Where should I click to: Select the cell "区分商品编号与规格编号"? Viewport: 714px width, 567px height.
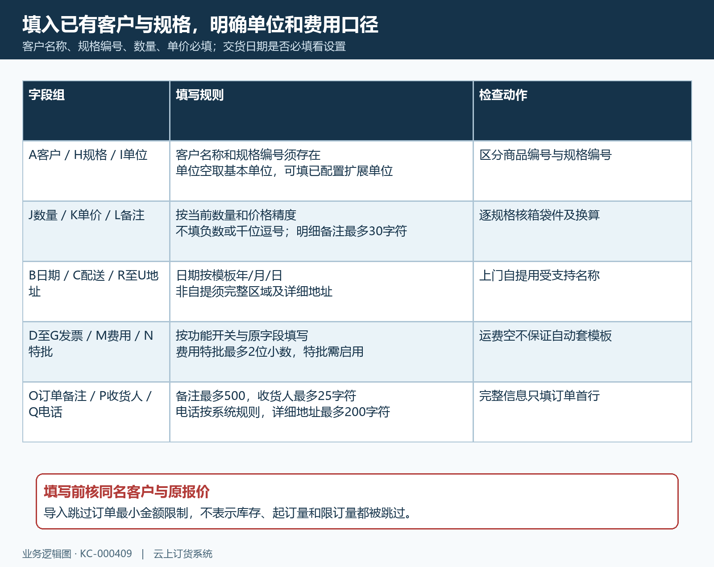582,171
